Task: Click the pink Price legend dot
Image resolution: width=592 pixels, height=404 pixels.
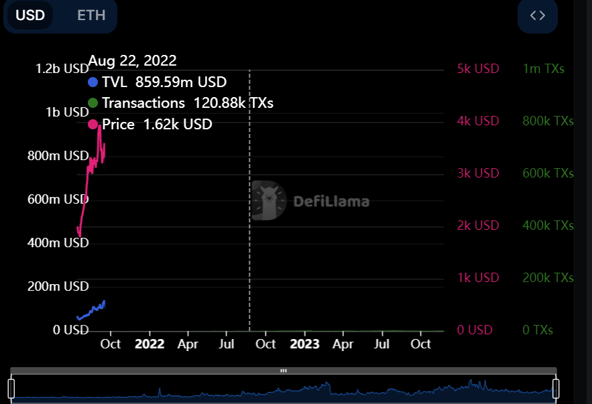Action: 93,124
